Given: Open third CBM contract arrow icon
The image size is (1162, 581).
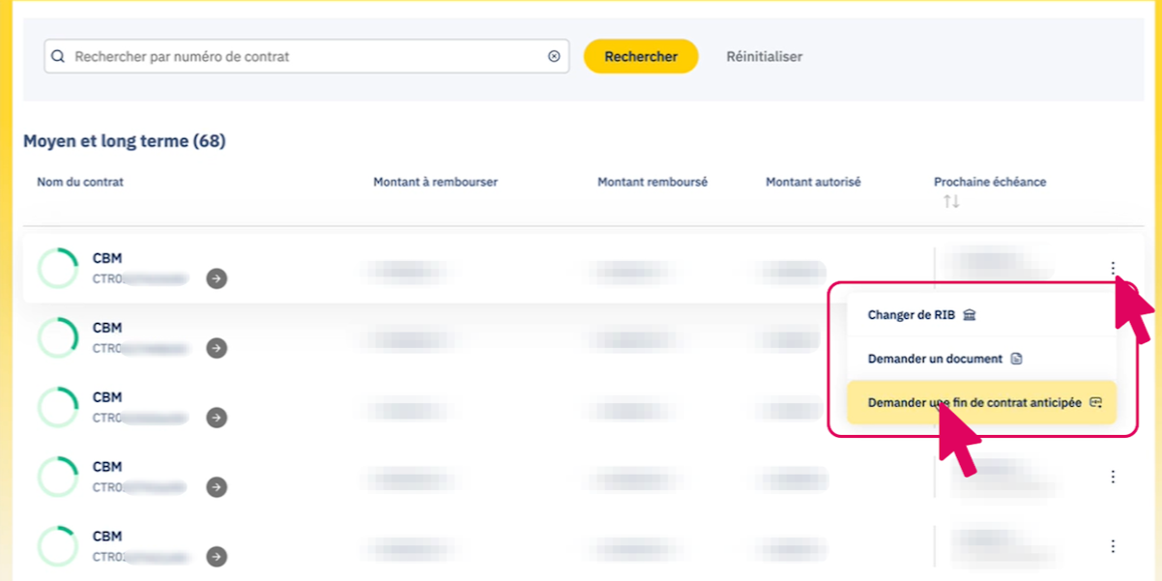Looking at the screenshot, I should [217, 418].
